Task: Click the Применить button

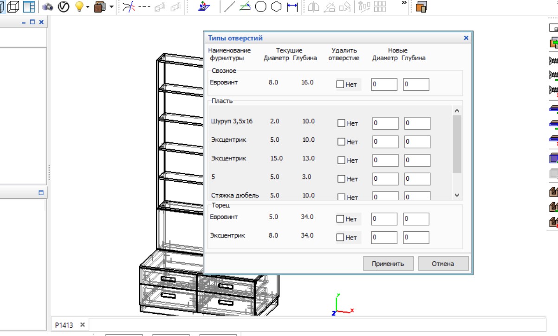Action: (388, 264)
